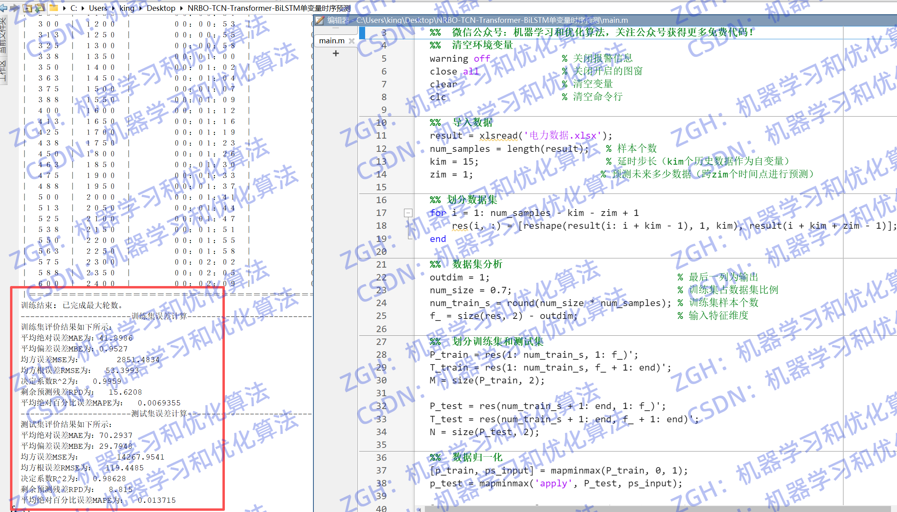
Task: Expand the arrow after Users in path
Action: (x=113, y=8)
